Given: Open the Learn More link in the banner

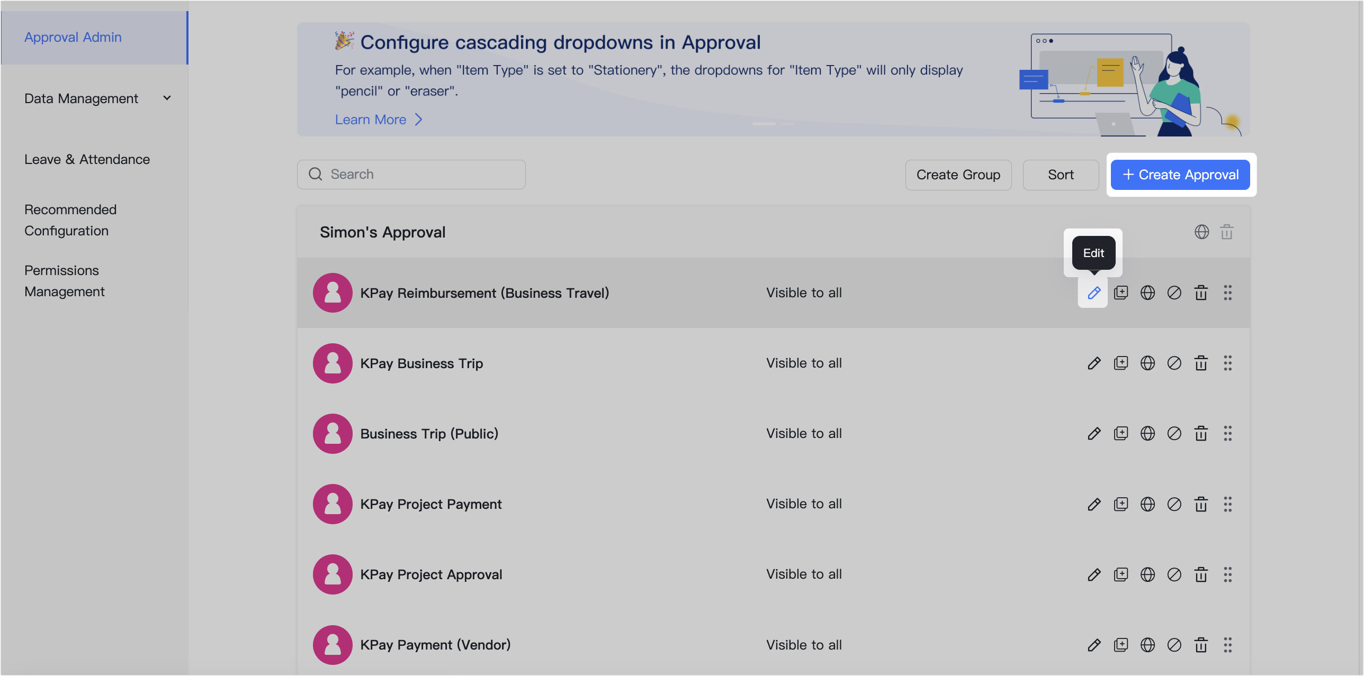Looking at the screenshot, I should [x=371, y=120].
